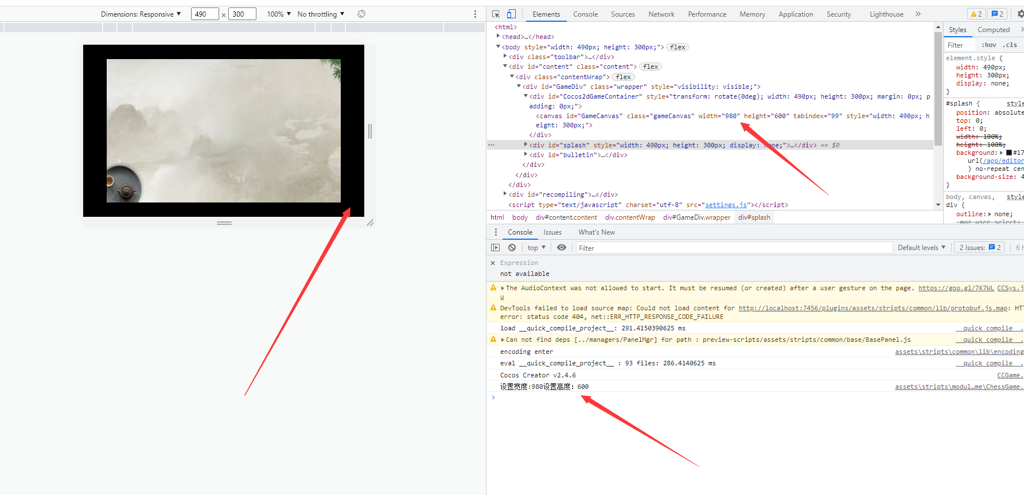This screenshot has height=495, width=1024.
Task: Clear the console with the ban icon
Action: [512, 248]
